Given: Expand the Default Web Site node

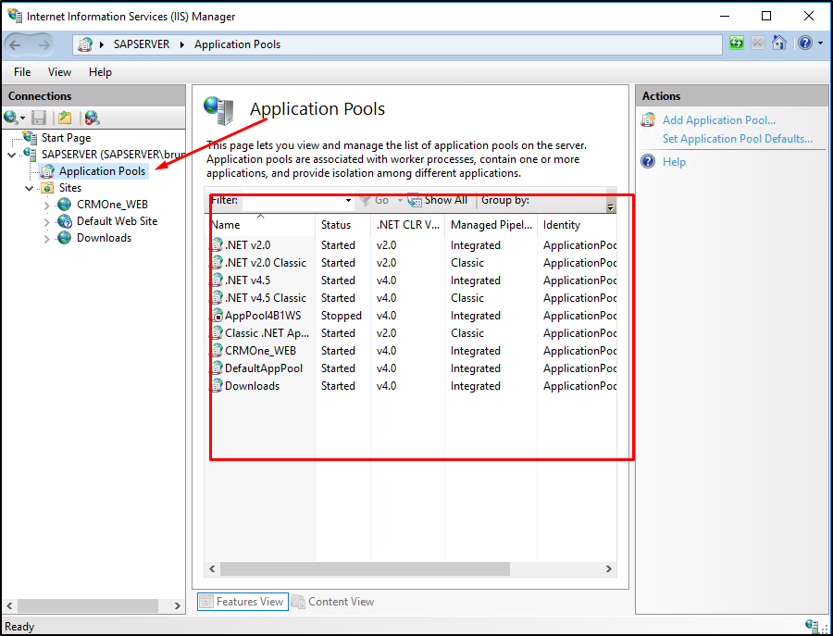Looking at the screenshot, I should tap(47, 222).
